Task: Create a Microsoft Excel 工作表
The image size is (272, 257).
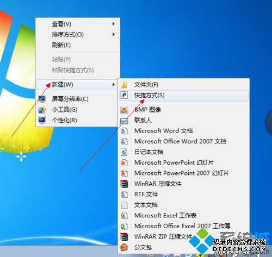Action: coord(184,216)
